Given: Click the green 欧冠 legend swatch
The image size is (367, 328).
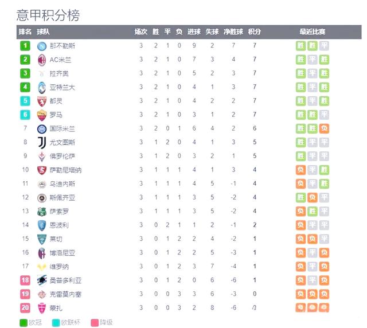Looking at the screenshot, I should tap(23, 322).
